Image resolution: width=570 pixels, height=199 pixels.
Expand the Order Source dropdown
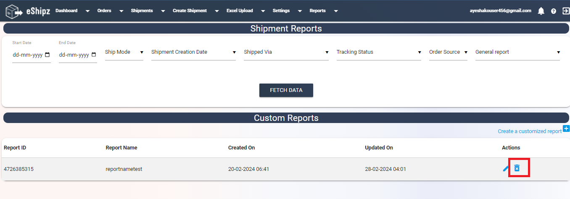click(x=448, y=52)
